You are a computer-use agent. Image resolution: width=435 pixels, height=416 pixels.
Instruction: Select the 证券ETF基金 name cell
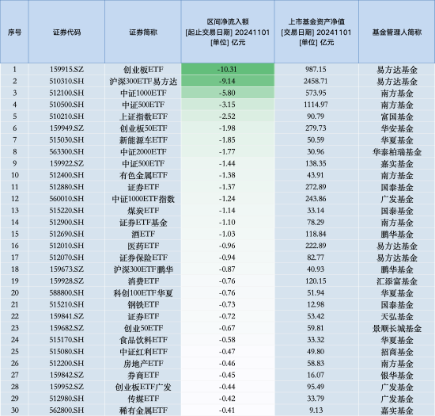coord(143,223)
